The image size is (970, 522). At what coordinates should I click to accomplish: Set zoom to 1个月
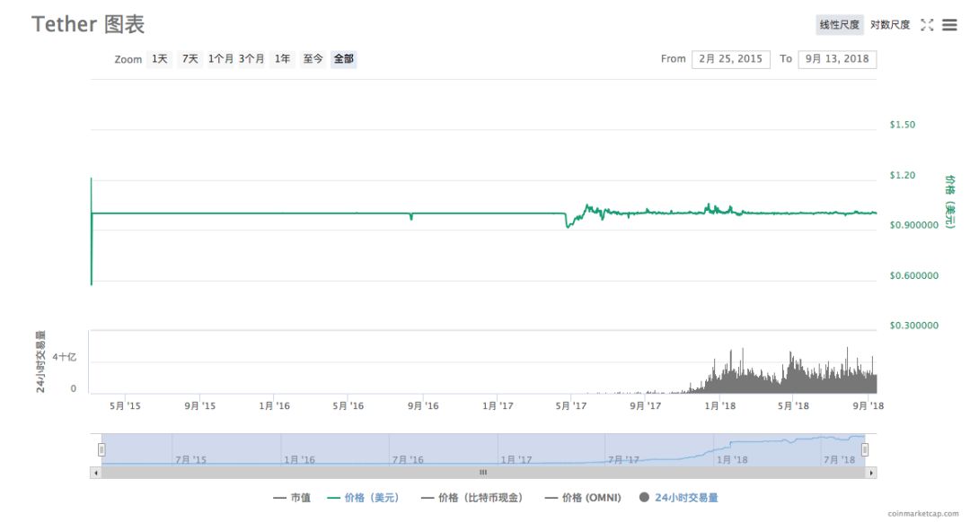pos(220,58)
